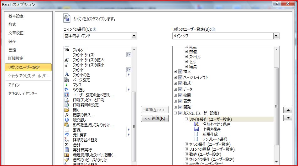Click the Open (開く) folder icon
Screen dimensions: 298x166
(x=67, y=110)
